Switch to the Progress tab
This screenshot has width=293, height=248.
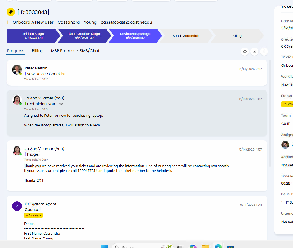pos(16,51)
